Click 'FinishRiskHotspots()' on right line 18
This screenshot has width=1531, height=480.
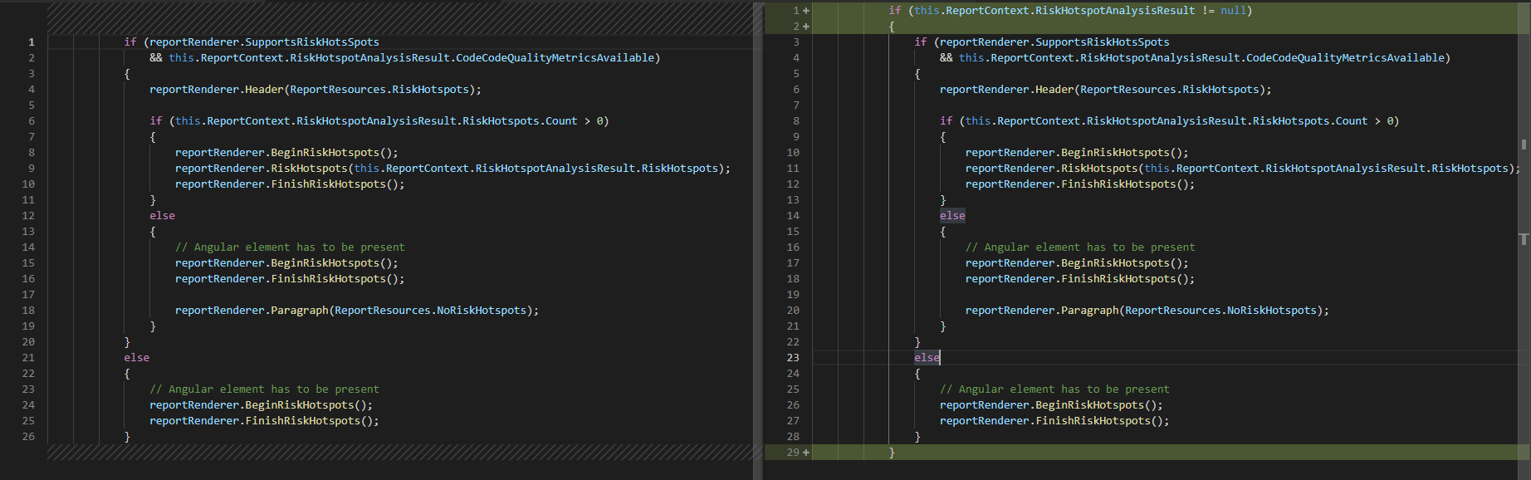(x=1125, y=279)
